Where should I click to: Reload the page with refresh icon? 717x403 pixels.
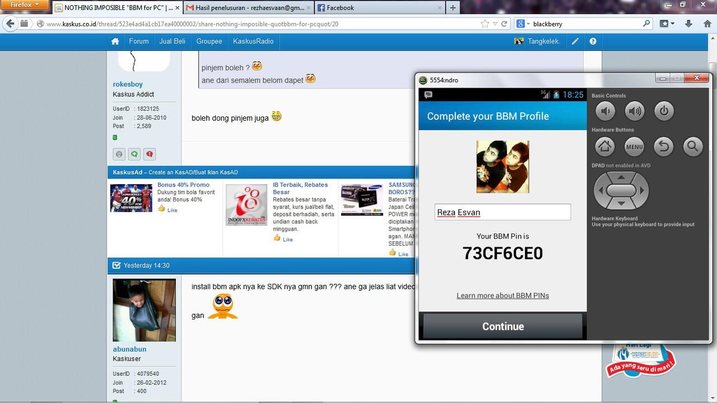point(504,24)
